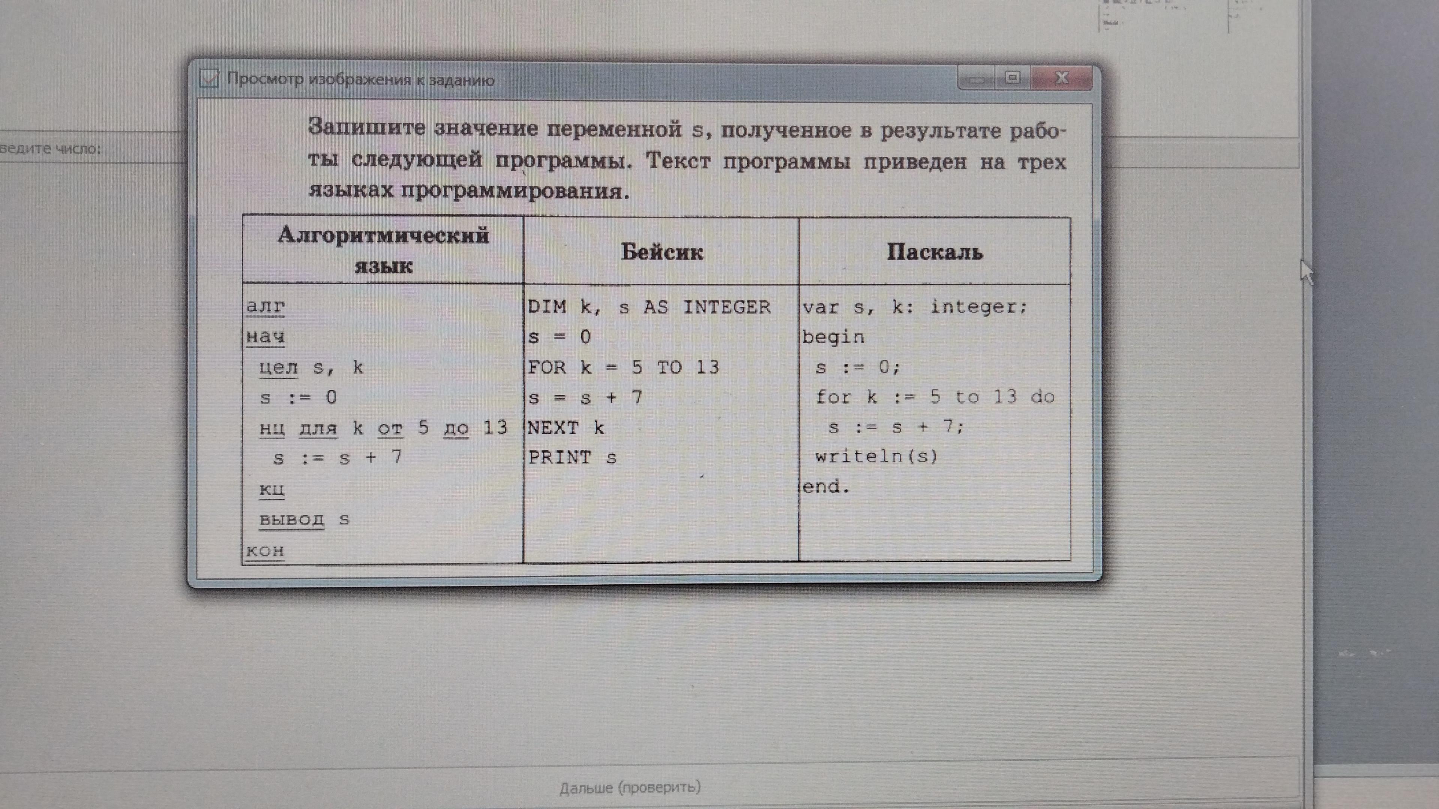Click the цел s, k line
The image size is (1439, 809).
(x=311, y=367)
